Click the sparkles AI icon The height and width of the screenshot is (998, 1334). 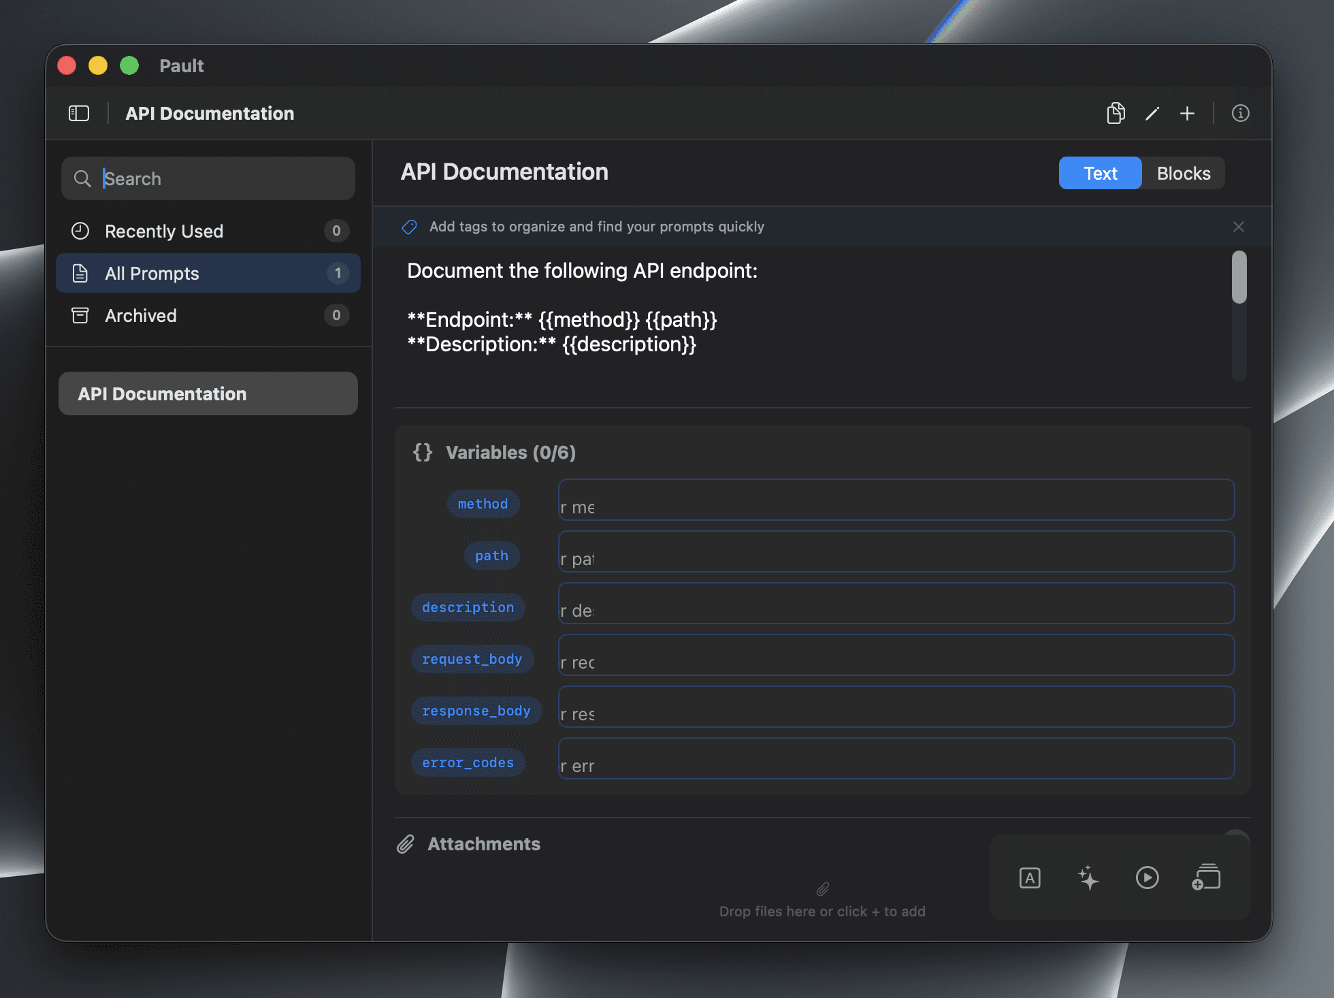1088,878
